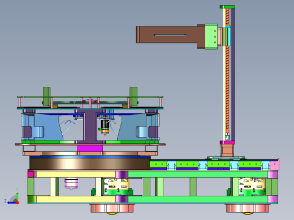Select the left pink caster wheel housing
The width and height of the screenshot is (294, 220).
pos(112,208)
